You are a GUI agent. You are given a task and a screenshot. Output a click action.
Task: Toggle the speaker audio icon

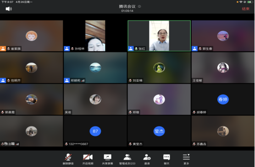[9, 9]
